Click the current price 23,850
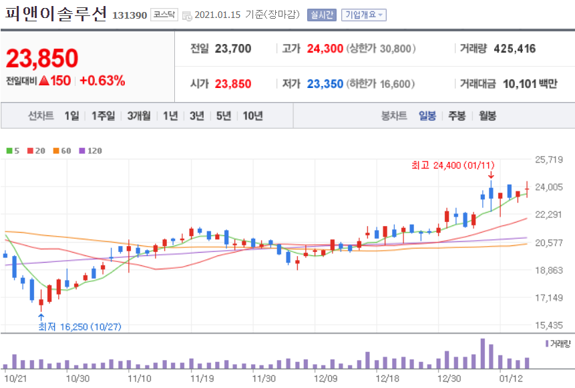 (x=42, y=58)
